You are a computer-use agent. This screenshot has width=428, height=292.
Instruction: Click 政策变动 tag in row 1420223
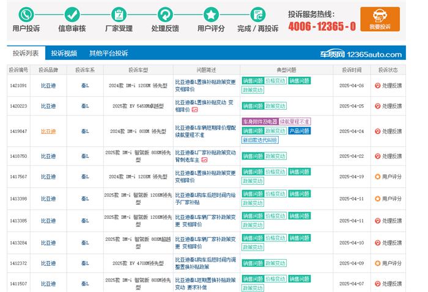(275, 106)
